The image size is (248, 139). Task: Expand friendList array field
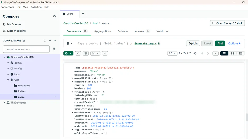tap(72, 92)
